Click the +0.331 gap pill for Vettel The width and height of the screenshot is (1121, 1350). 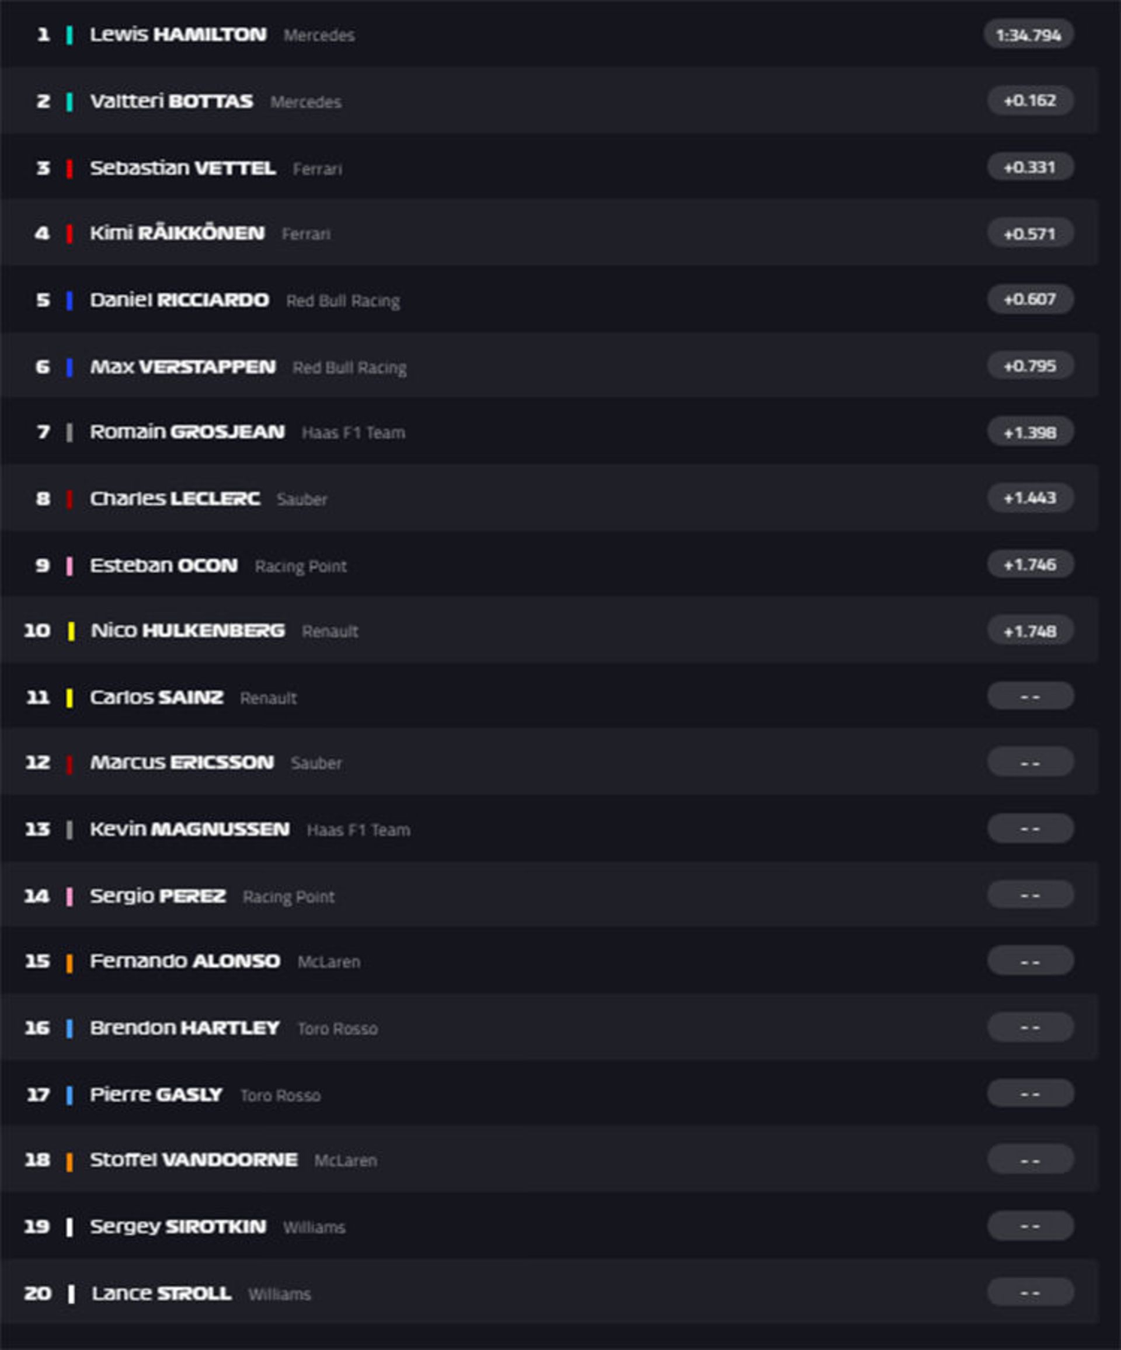pyautogui.click(x=1030, y=168)
